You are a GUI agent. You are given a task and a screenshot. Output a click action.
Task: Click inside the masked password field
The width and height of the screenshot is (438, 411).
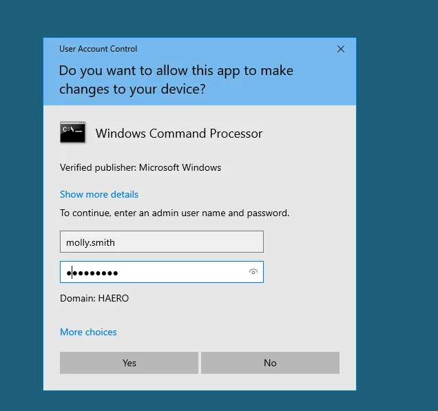tap(162, 272)
